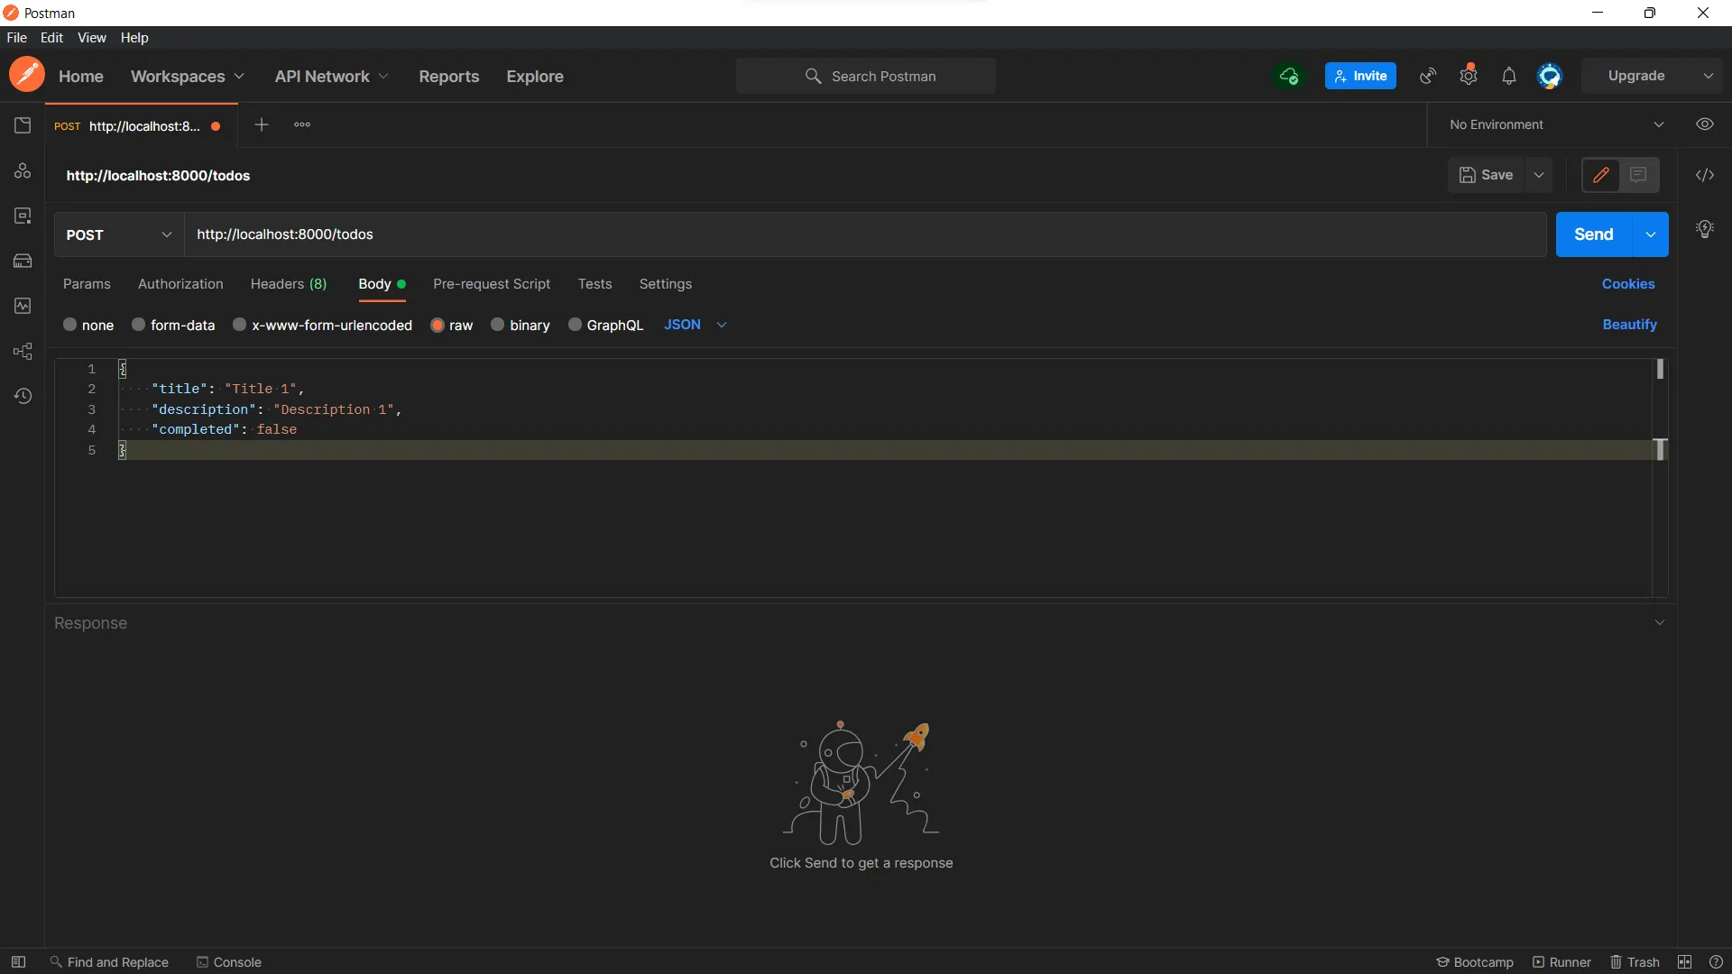Click the body editor vertical scrollbar
This screenshot has width=1732, height=974.
[1660, 477]
